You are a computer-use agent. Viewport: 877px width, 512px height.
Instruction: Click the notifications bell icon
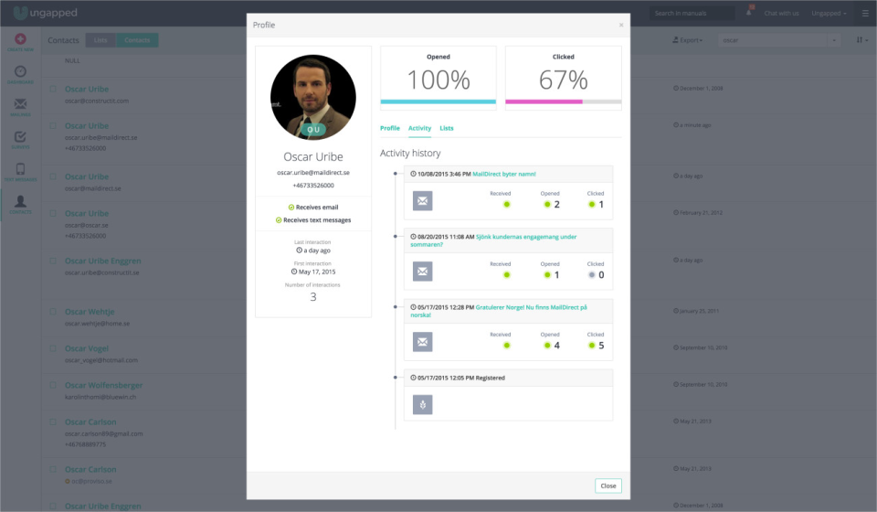click(x=749, y=12)
